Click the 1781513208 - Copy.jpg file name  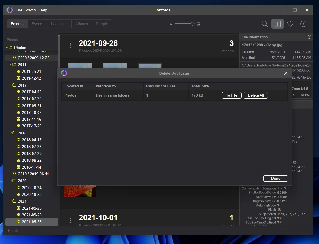[x=262, y=45]
